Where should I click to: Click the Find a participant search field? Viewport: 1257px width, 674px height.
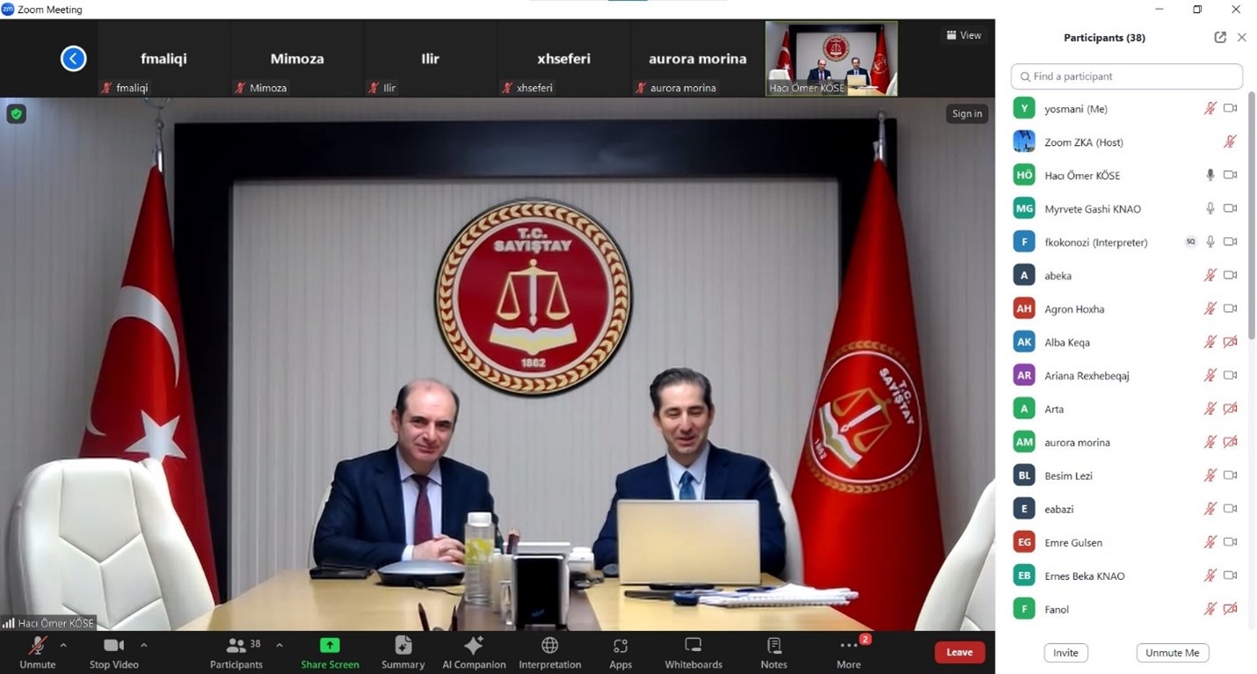coord(1126,76)
